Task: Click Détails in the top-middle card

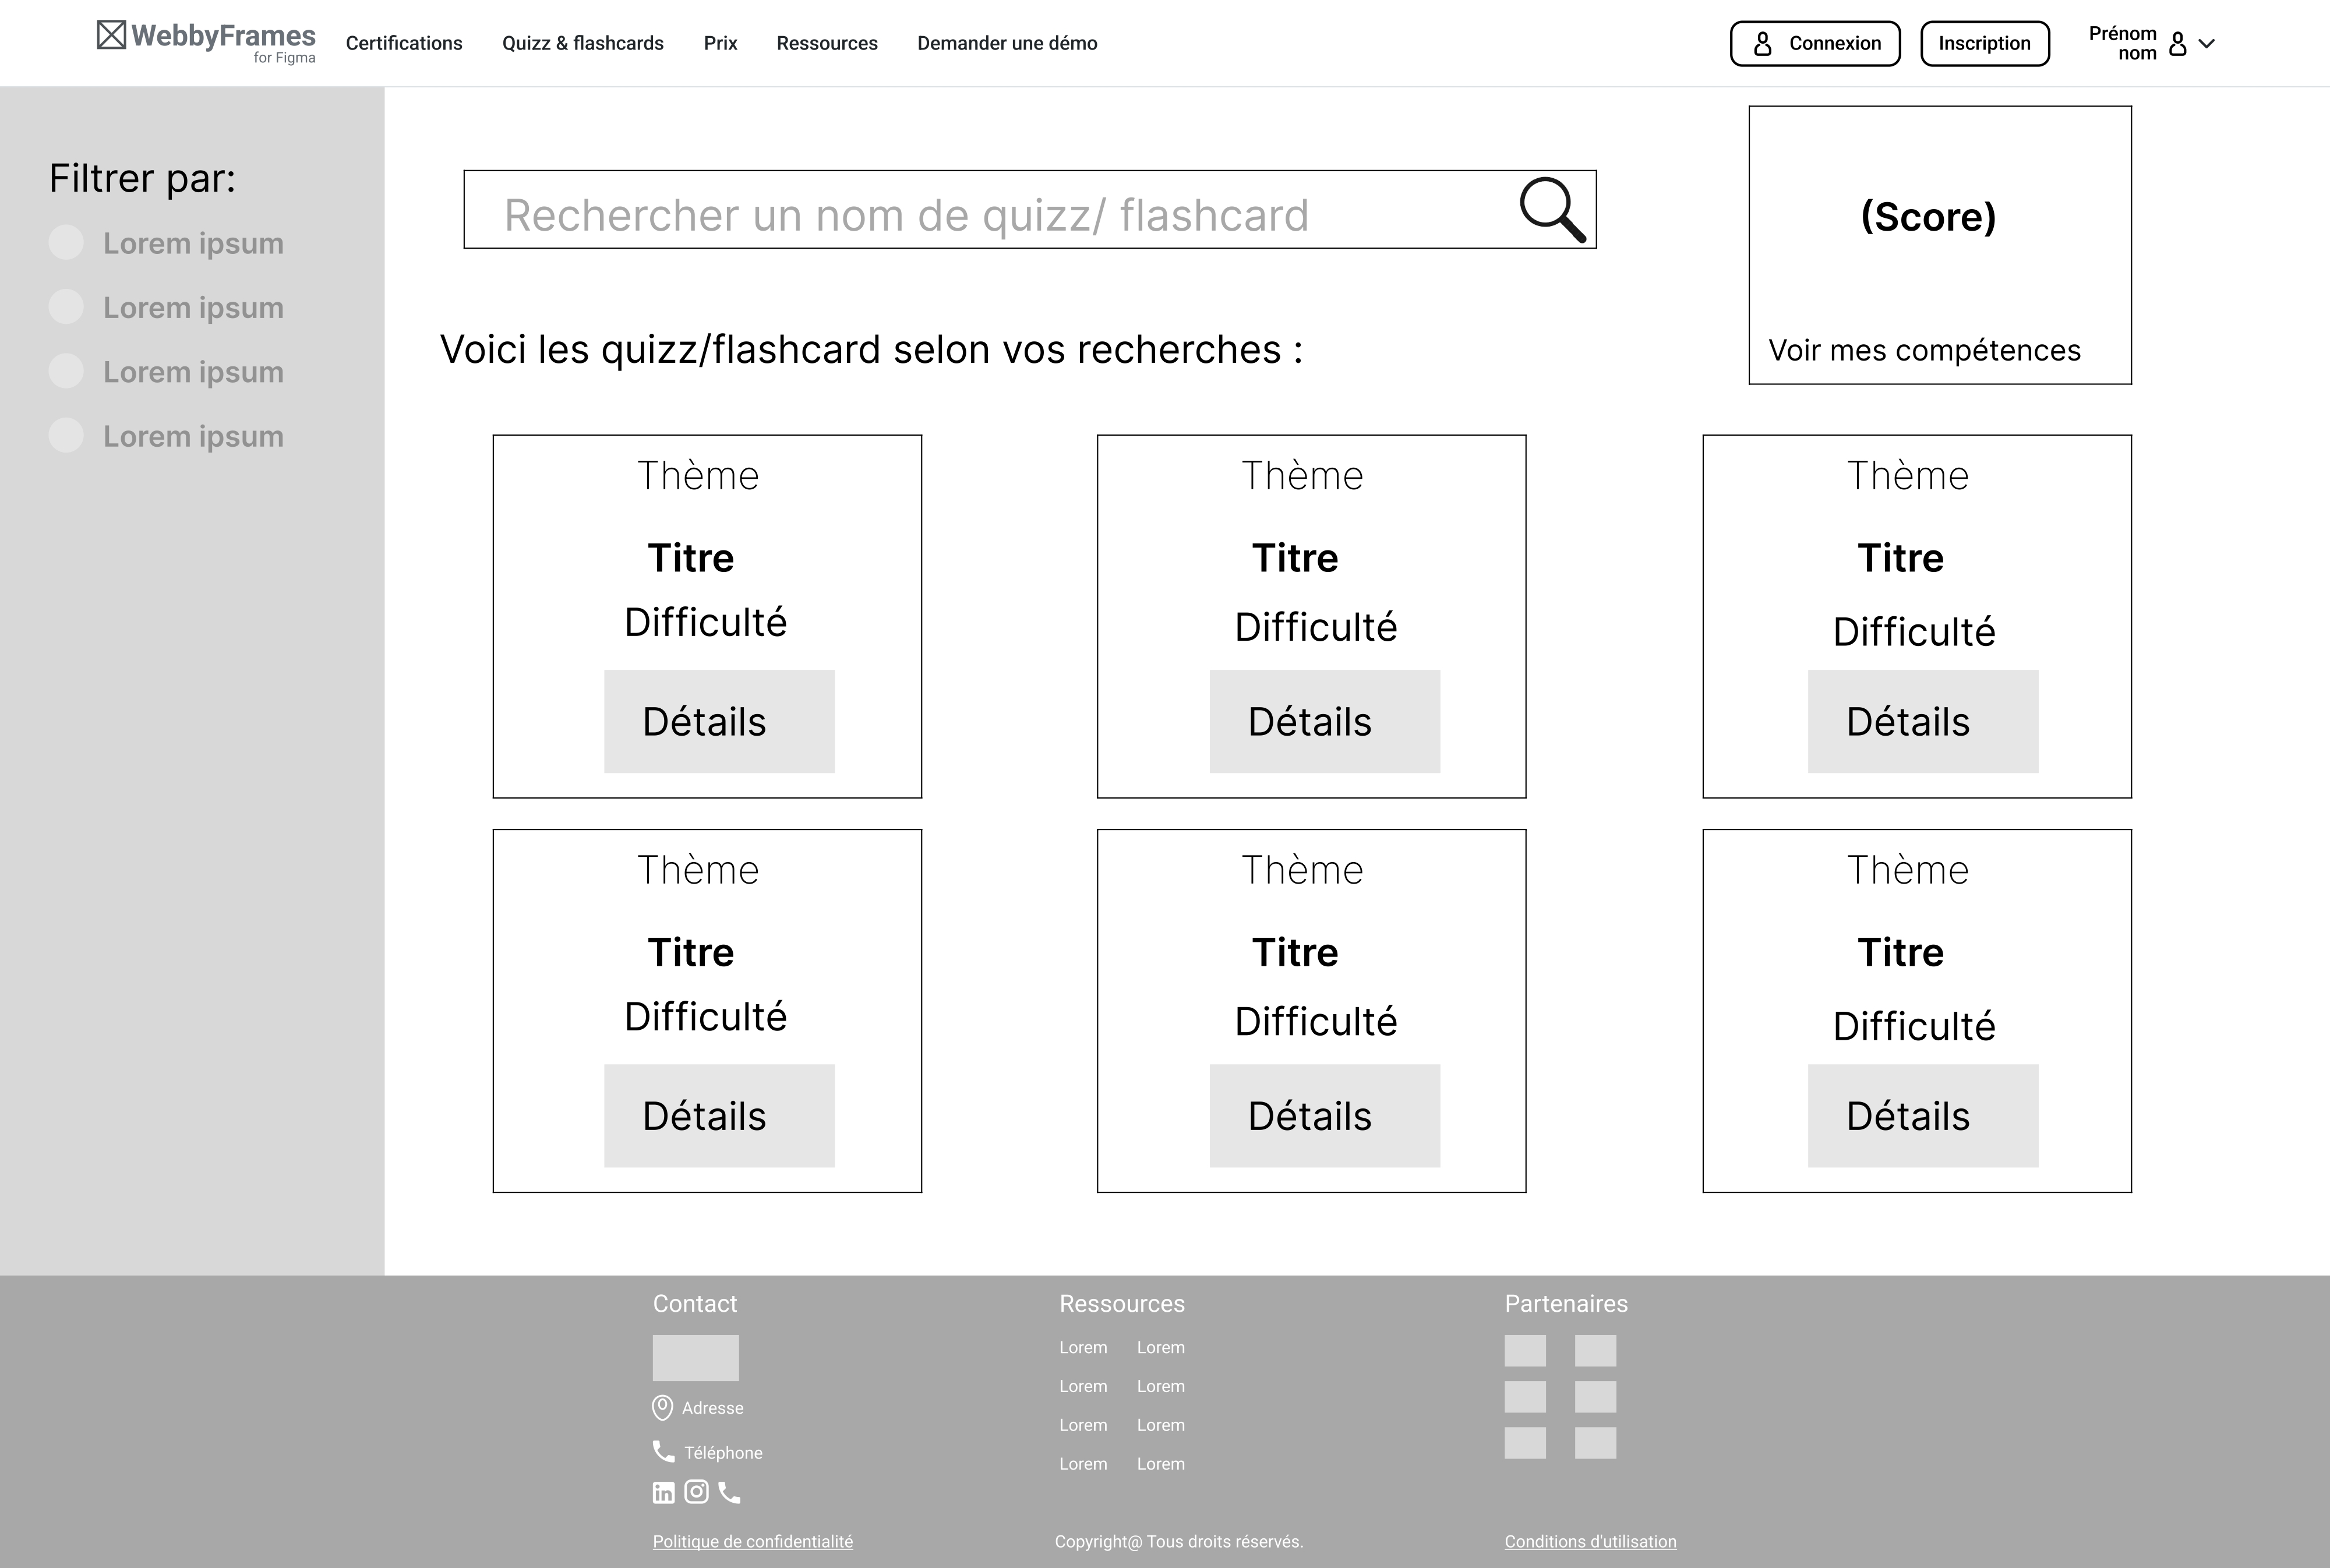Action: click(1325, 721)
